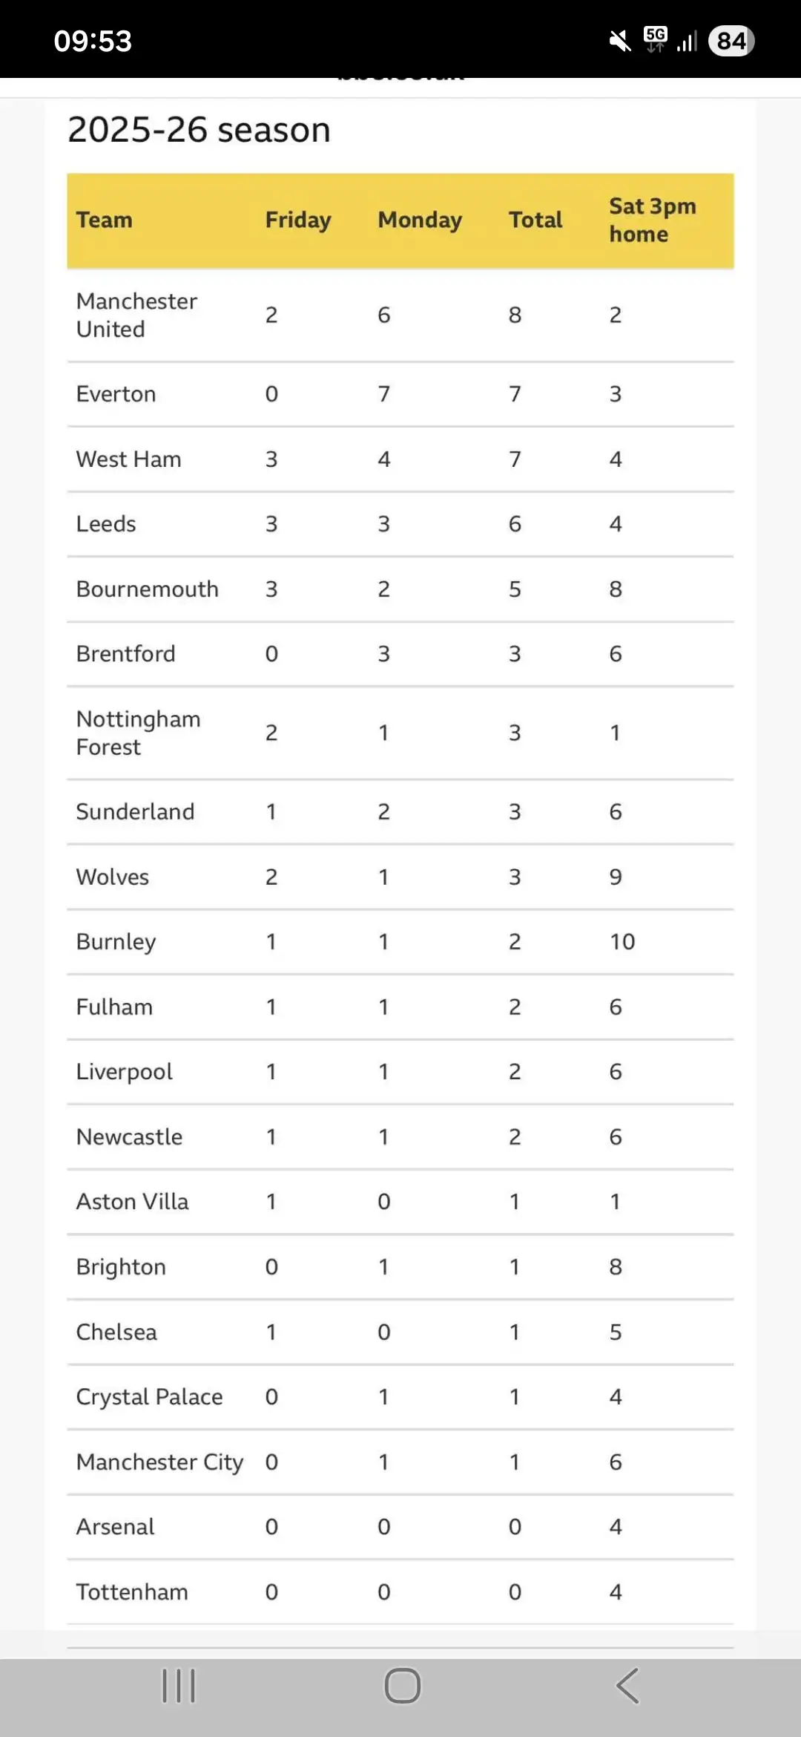The width and height of the screenshot is (801, 1737).
Task: Tap the Manchester City team name
Action: 159,1462
